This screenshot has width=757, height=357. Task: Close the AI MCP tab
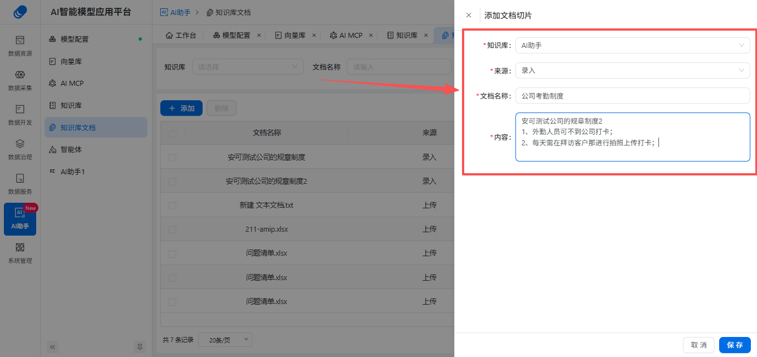(x=371, y=35)
